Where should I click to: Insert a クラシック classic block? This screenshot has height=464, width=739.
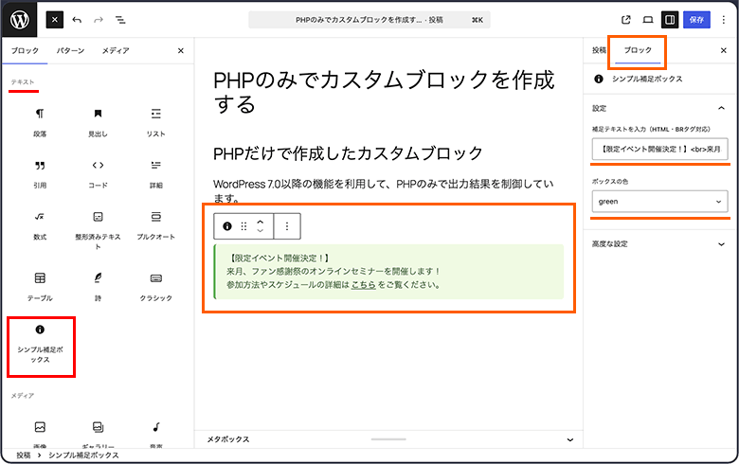(156, 286)
